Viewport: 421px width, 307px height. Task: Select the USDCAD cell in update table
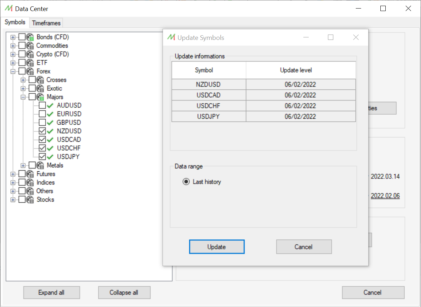[x=209, y=95]
